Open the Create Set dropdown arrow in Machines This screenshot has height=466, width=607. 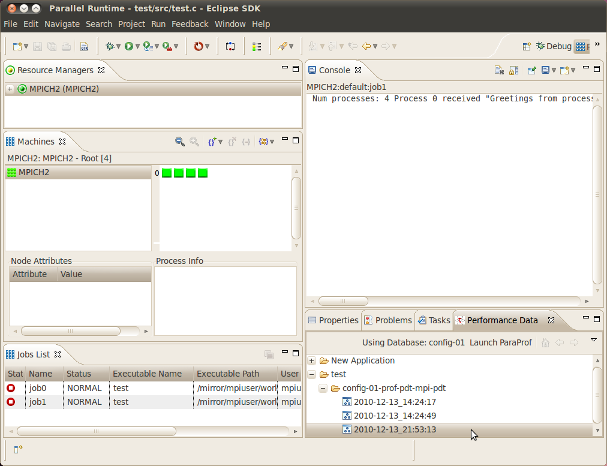(220, 142)
